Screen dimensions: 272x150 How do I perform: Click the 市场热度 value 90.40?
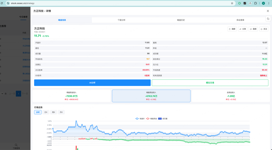pos(264,70)
